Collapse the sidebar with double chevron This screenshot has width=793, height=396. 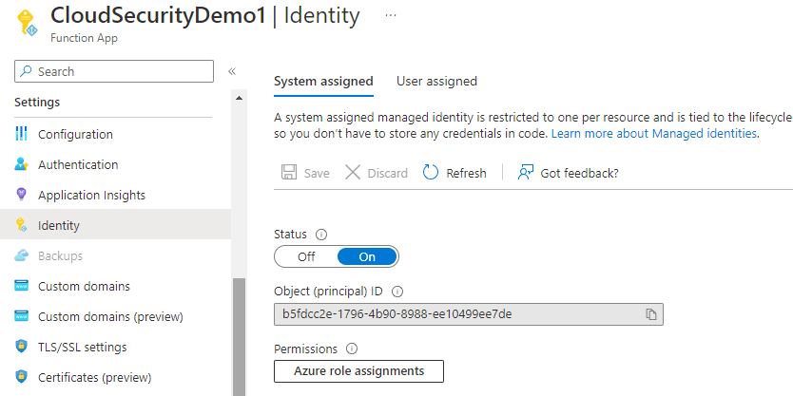pos(232,71)
